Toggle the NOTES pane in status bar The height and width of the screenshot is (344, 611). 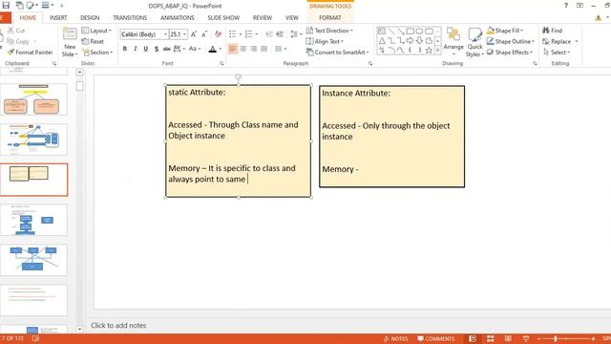coord(395,339)
